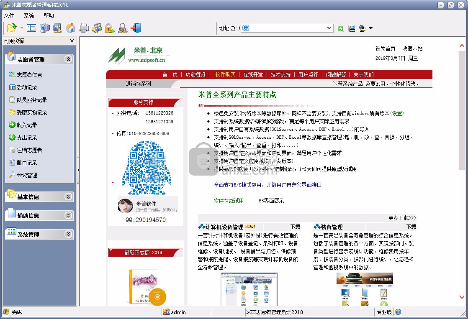The height and width of the screenshot is (319, 468).
Task: Click 下载 next to 计算机设备管理
Action: 295,227
